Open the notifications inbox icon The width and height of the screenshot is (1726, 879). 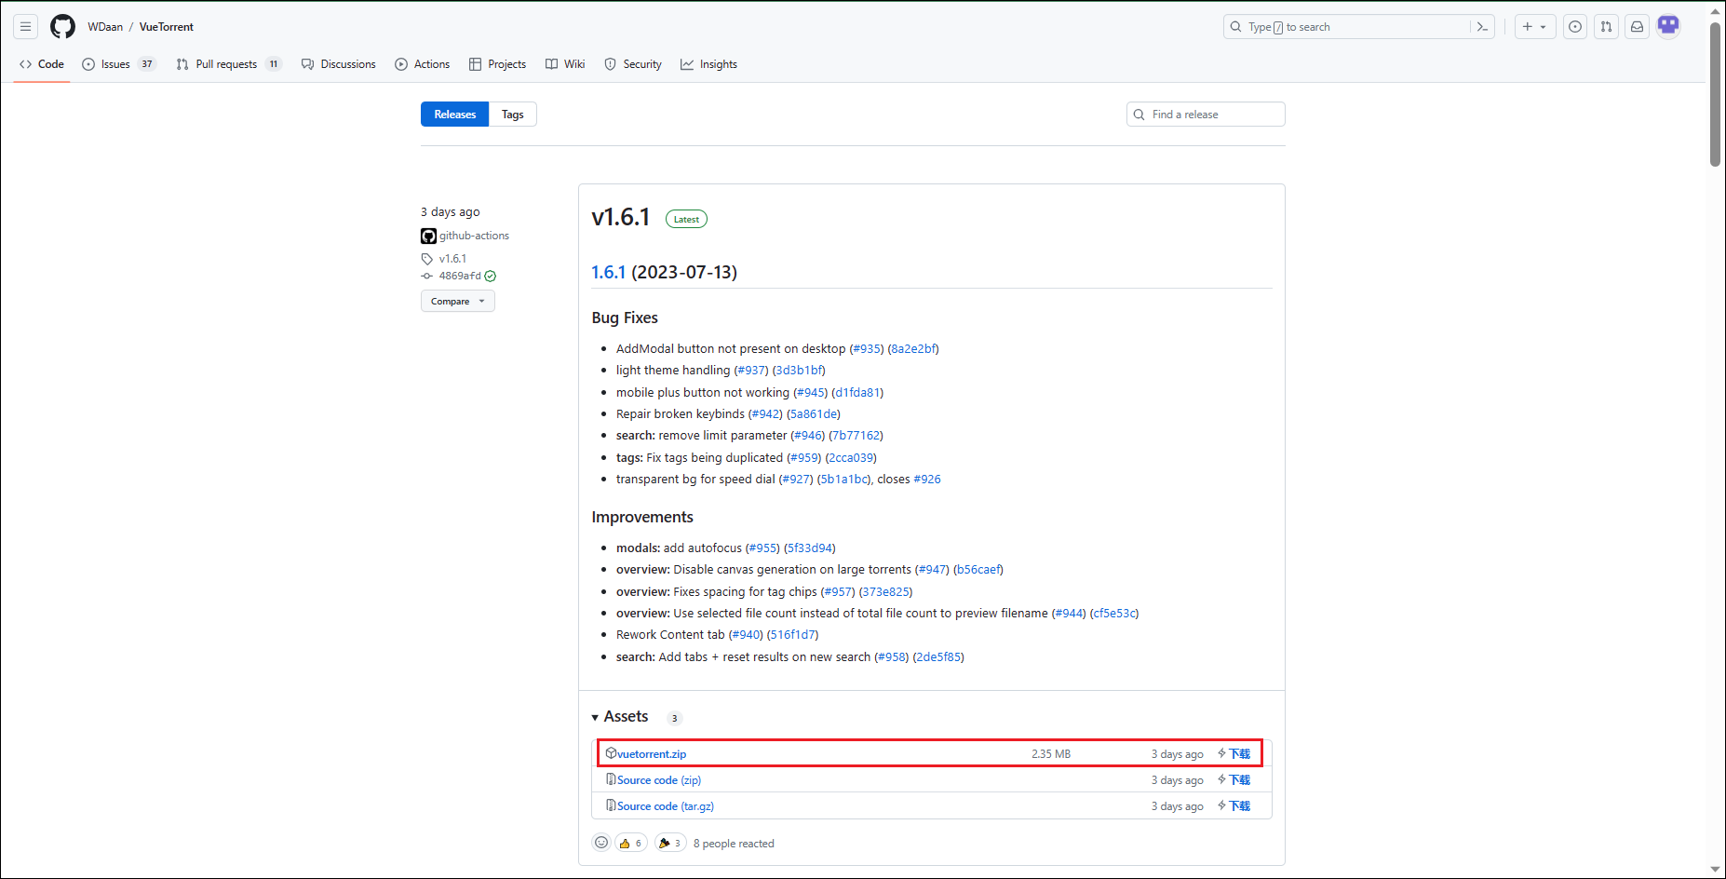pyautogui.click(x=1637, y=27)
